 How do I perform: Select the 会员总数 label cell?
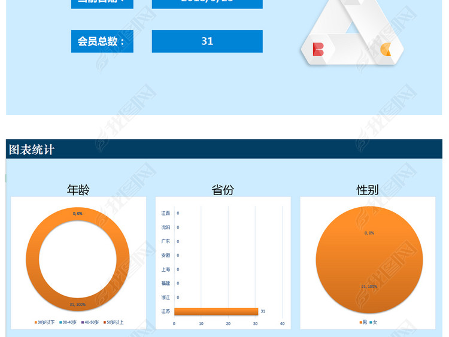pyautogui.click(x=102, y=41)
